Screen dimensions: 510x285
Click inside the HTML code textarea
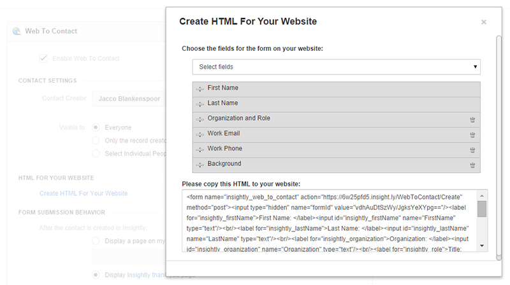coord(328,219)
